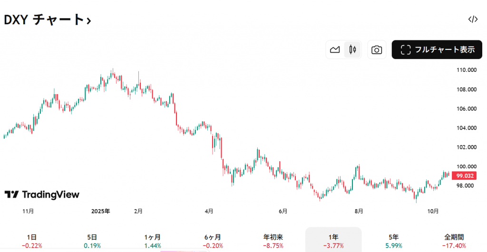
Task: Switch to area chart style icon
Action: [x=335, y=49]
